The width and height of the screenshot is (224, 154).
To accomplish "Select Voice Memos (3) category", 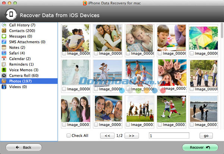I will click(29, 70).
